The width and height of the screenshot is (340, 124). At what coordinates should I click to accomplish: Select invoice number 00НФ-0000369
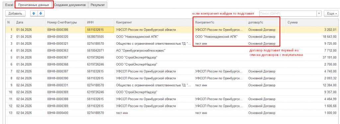click(57, 92)
